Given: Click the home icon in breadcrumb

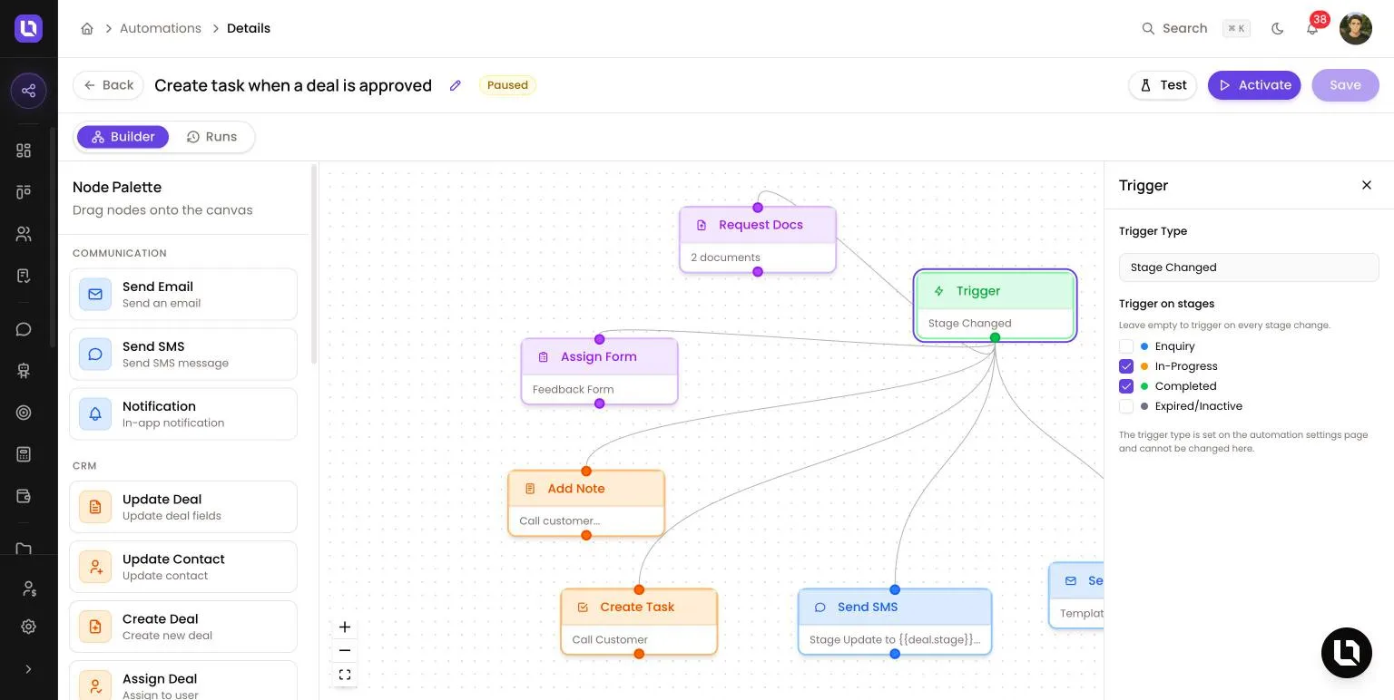Looking at the screenshot, I should [x=87, y=28].
